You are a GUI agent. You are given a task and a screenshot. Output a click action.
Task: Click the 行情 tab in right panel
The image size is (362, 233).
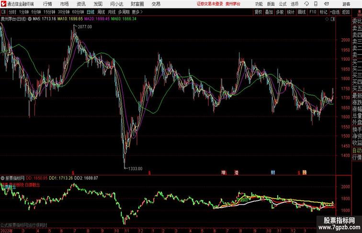click(357, 157)
